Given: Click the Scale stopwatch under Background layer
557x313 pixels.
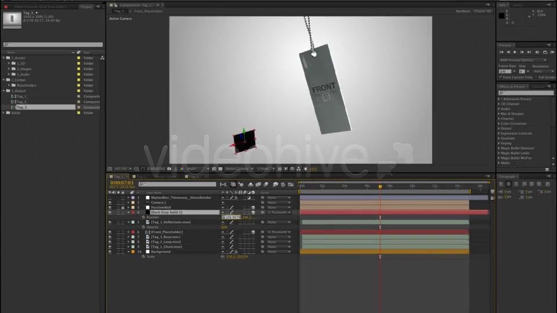Looking at the screenshot, I should click(143, 257).
